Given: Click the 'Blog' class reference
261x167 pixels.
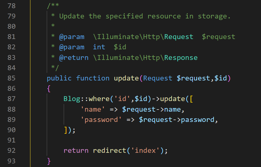Looking at the screenshot, I should (72, 99).
